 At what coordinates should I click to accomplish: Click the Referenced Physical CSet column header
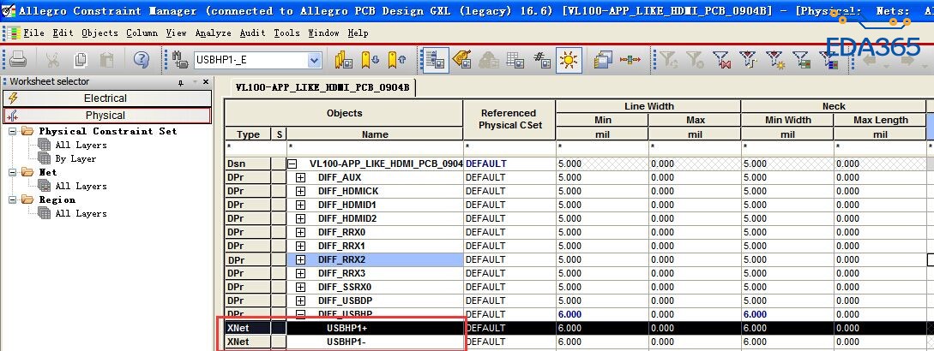coord(509,119)
